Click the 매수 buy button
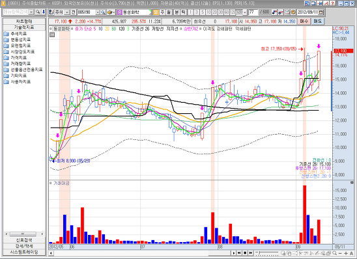Screen dimensions: 357x259 (304, 21)
